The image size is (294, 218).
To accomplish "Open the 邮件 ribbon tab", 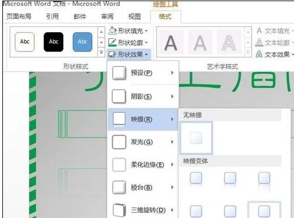I will [80, 16].
